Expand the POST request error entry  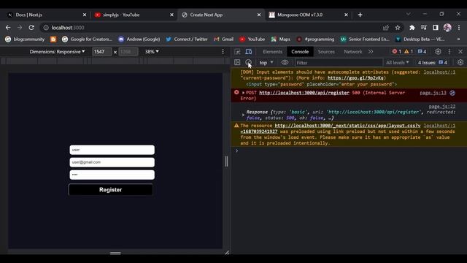pyautogui.click(x=243, y=93)
